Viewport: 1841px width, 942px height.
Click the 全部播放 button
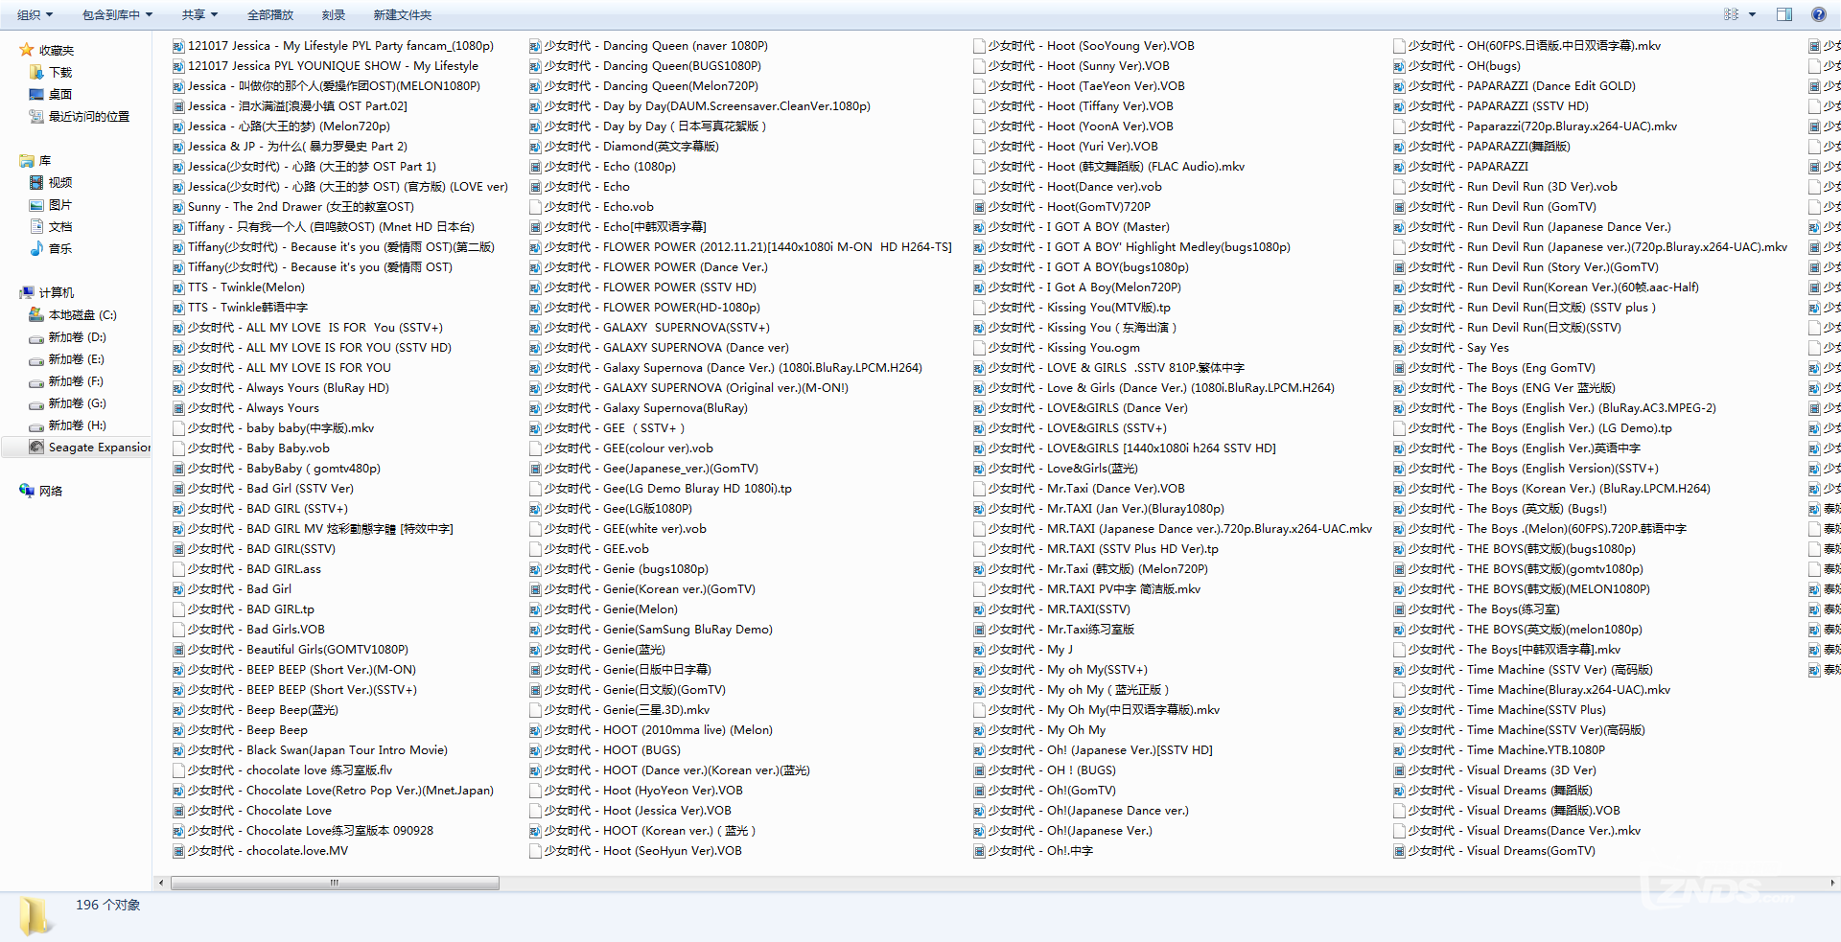pos(270,14)
